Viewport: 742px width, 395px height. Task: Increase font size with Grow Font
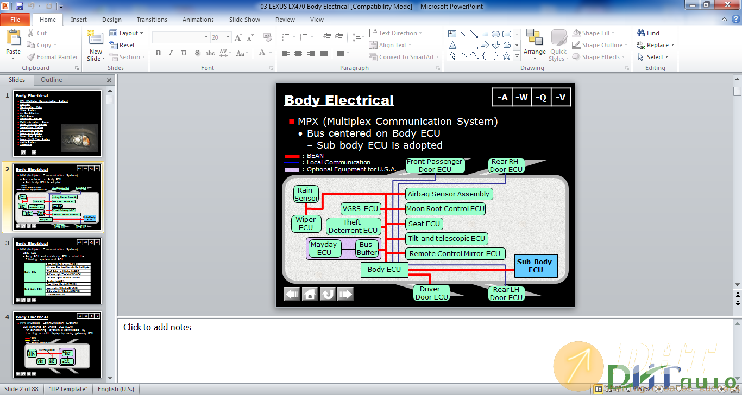pyautogui.click(x=238, y=37)
